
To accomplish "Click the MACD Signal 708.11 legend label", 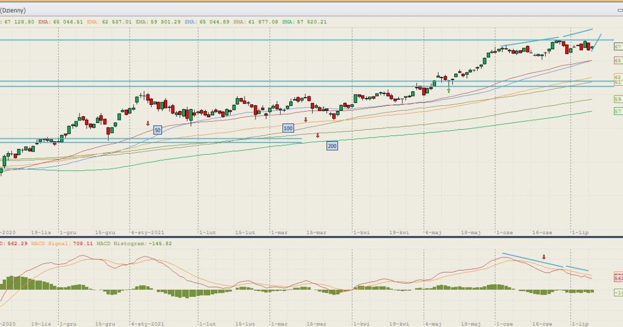I will [x=62, y=243].
